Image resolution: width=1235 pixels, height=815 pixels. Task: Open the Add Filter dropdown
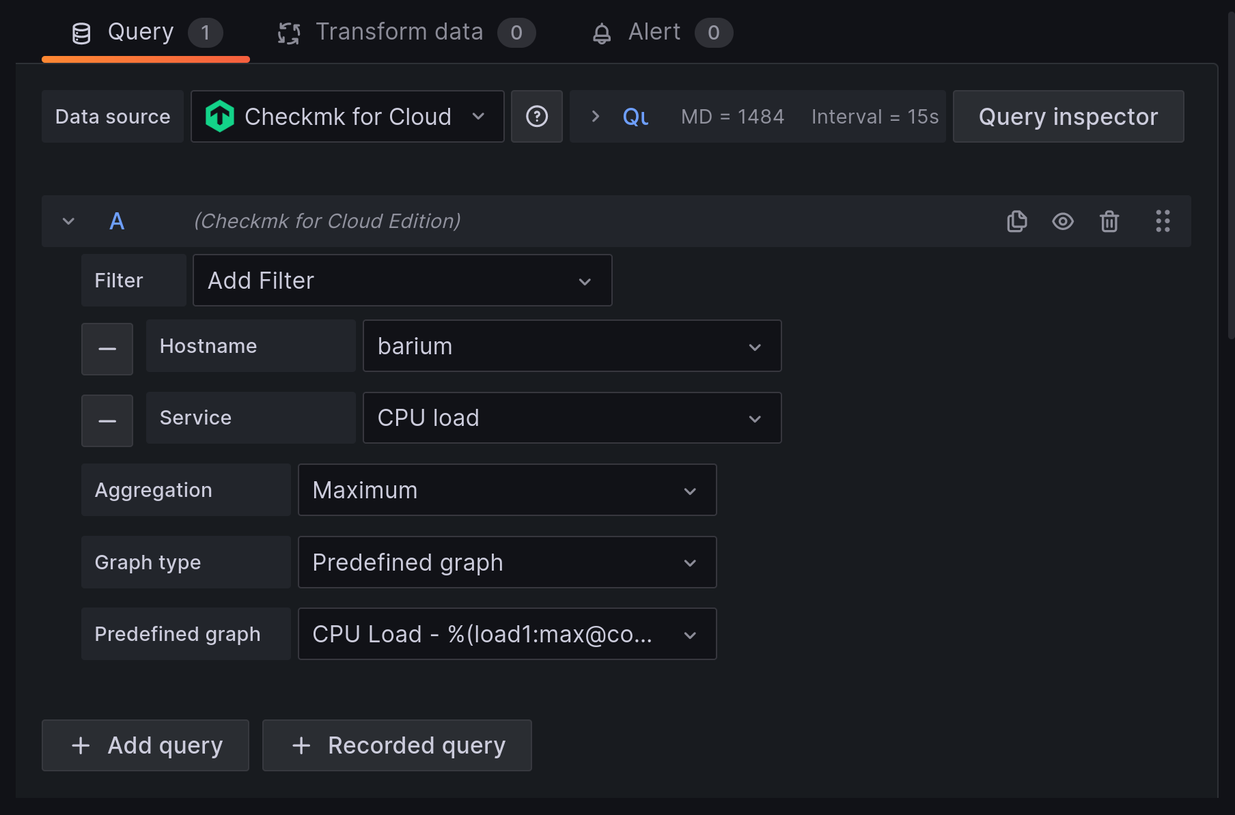(402, 280)
